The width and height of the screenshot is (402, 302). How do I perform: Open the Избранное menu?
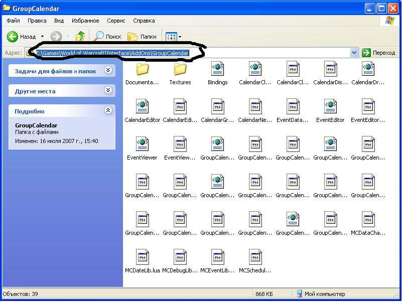pos(85,21)
